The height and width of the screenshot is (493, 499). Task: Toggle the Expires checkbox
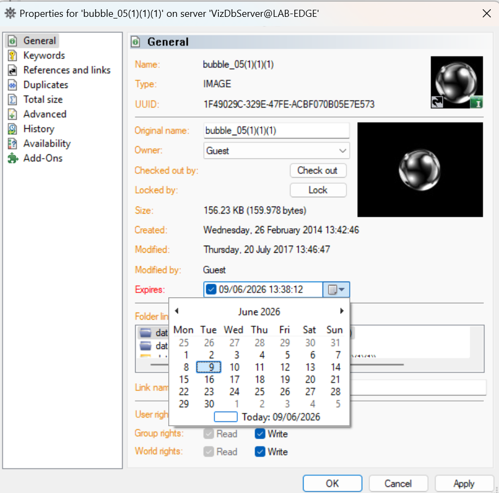coord(211,290)
